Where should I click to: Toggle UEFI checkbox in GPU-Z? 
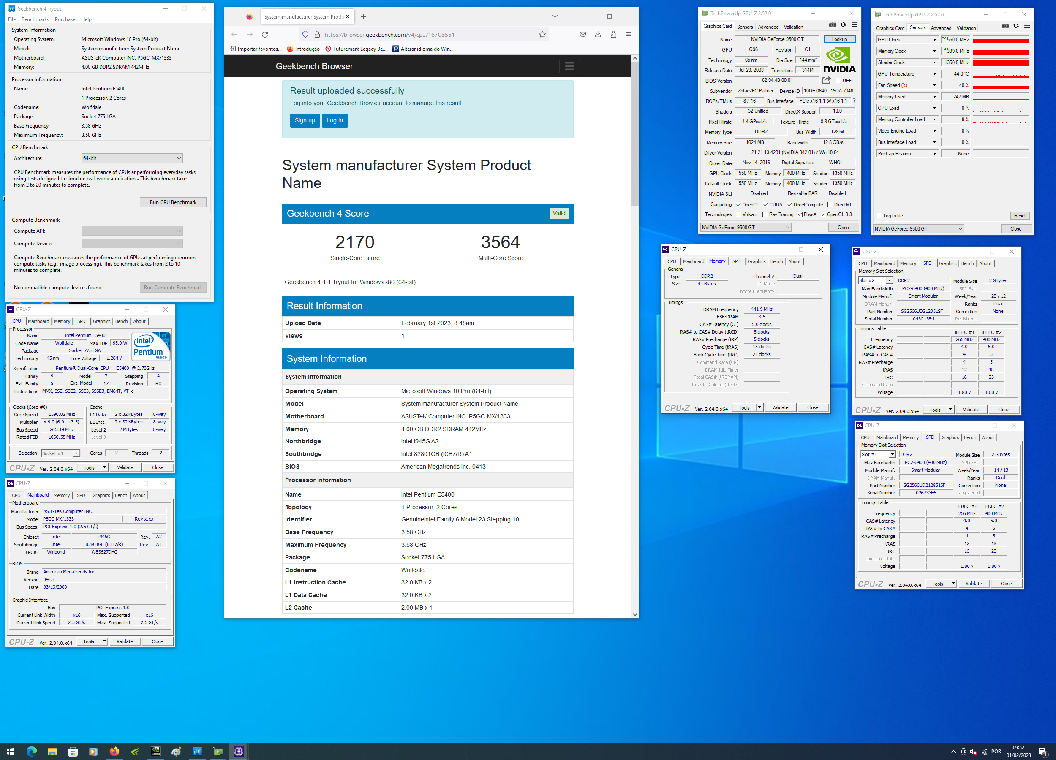[x=838, y=81]
